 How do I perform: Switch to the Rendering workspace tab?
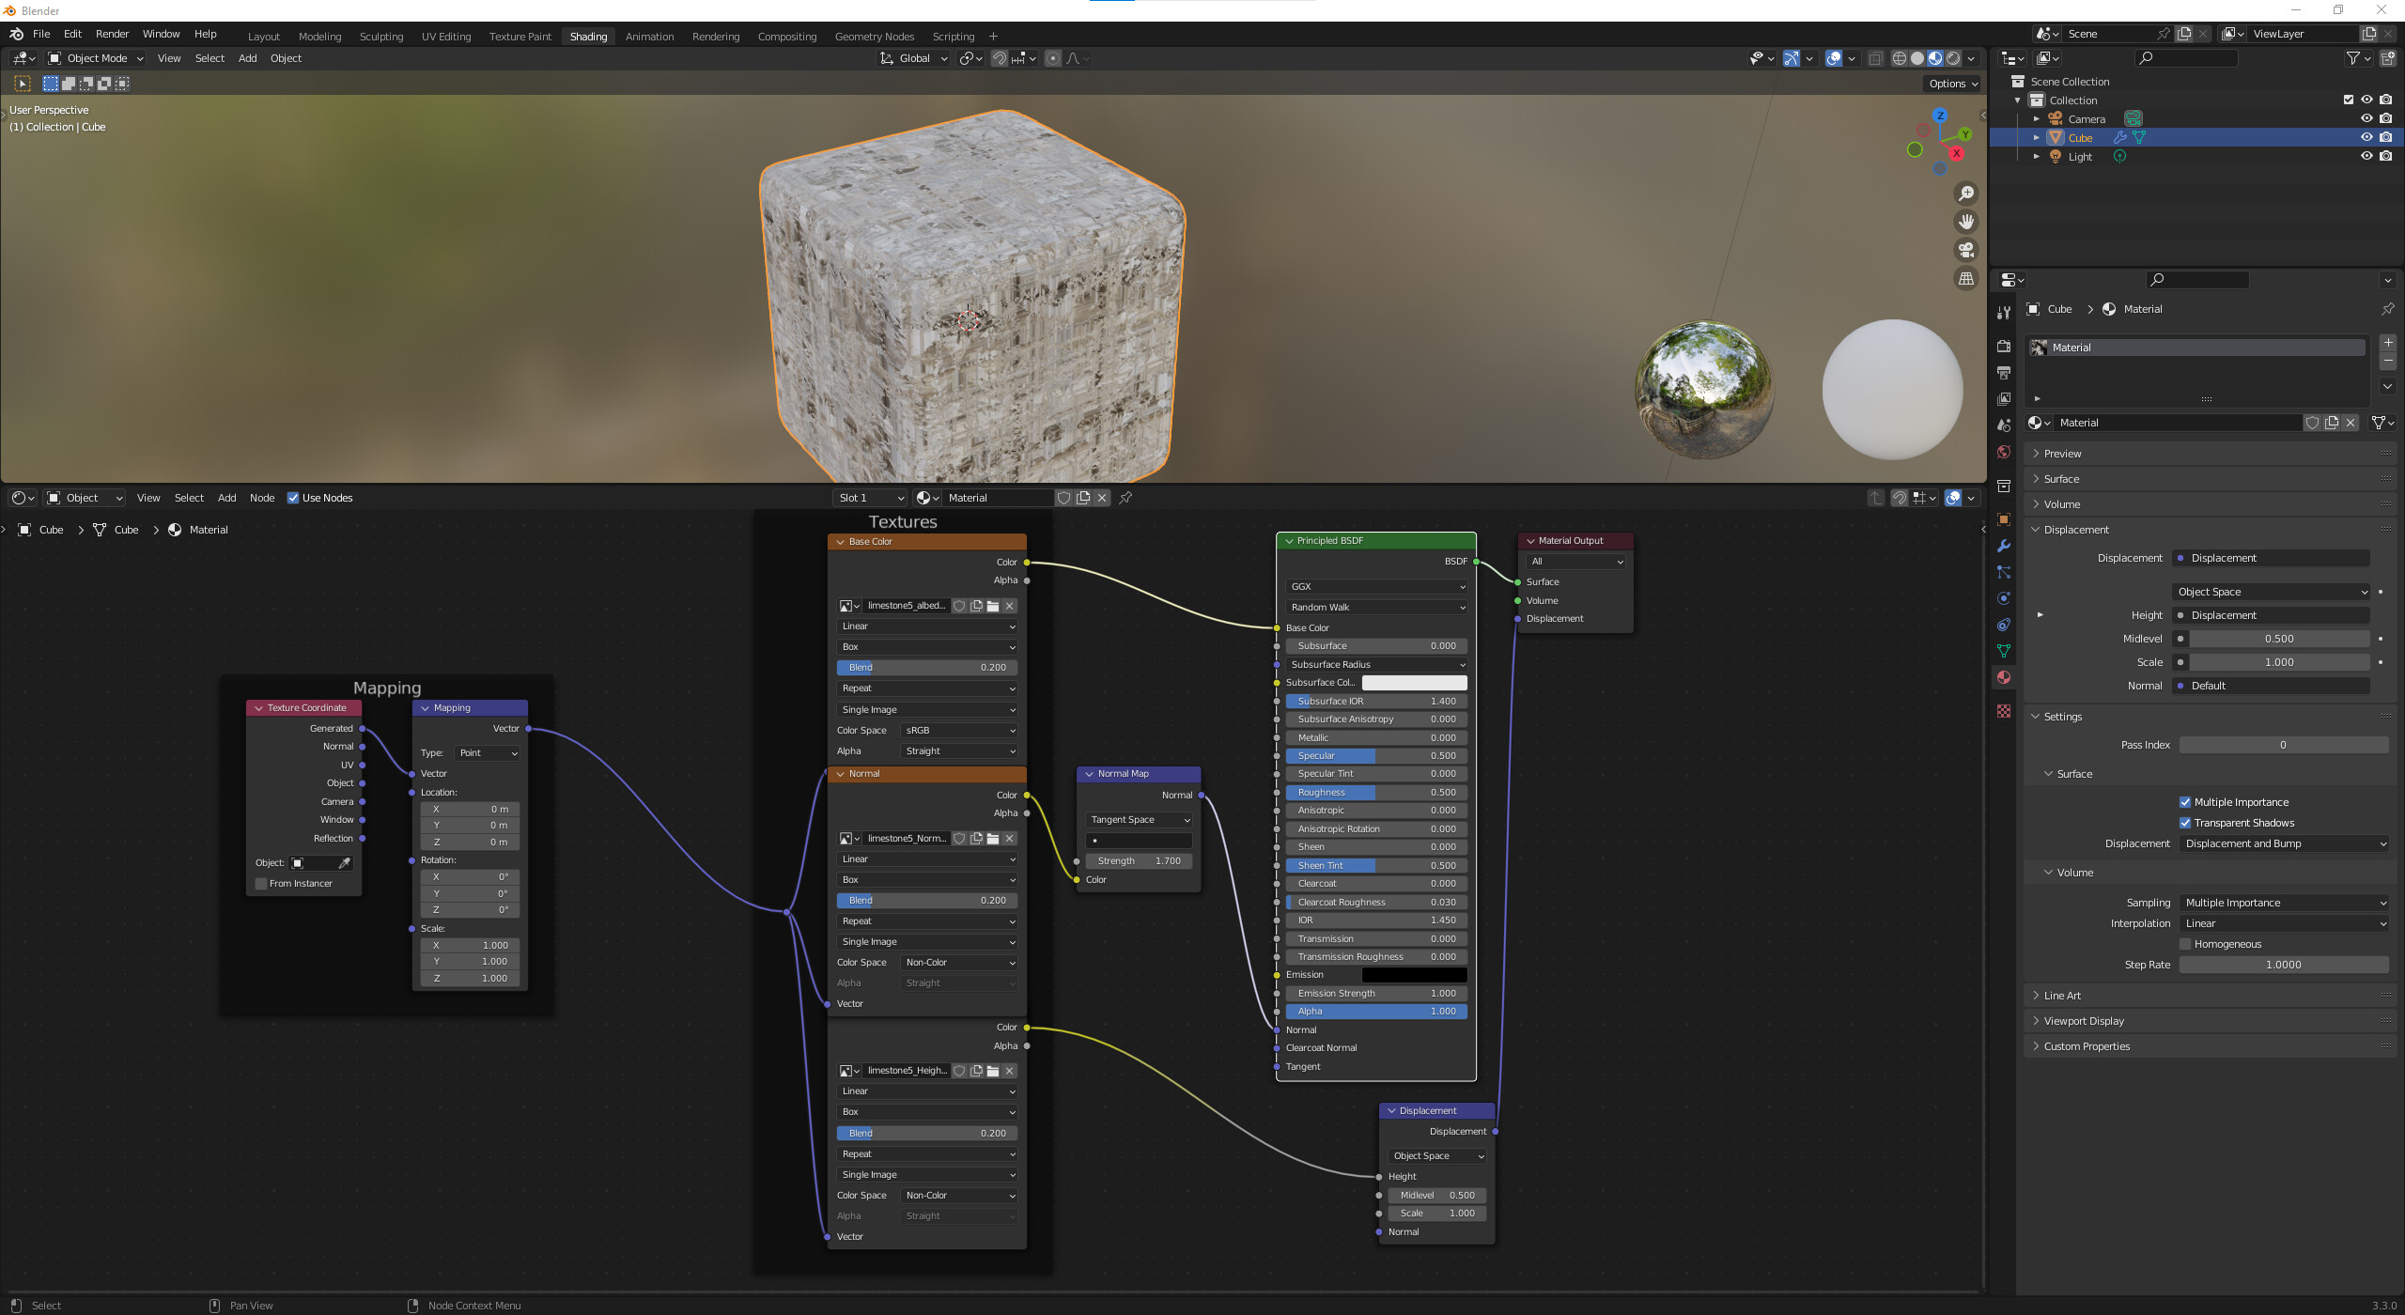716,37
